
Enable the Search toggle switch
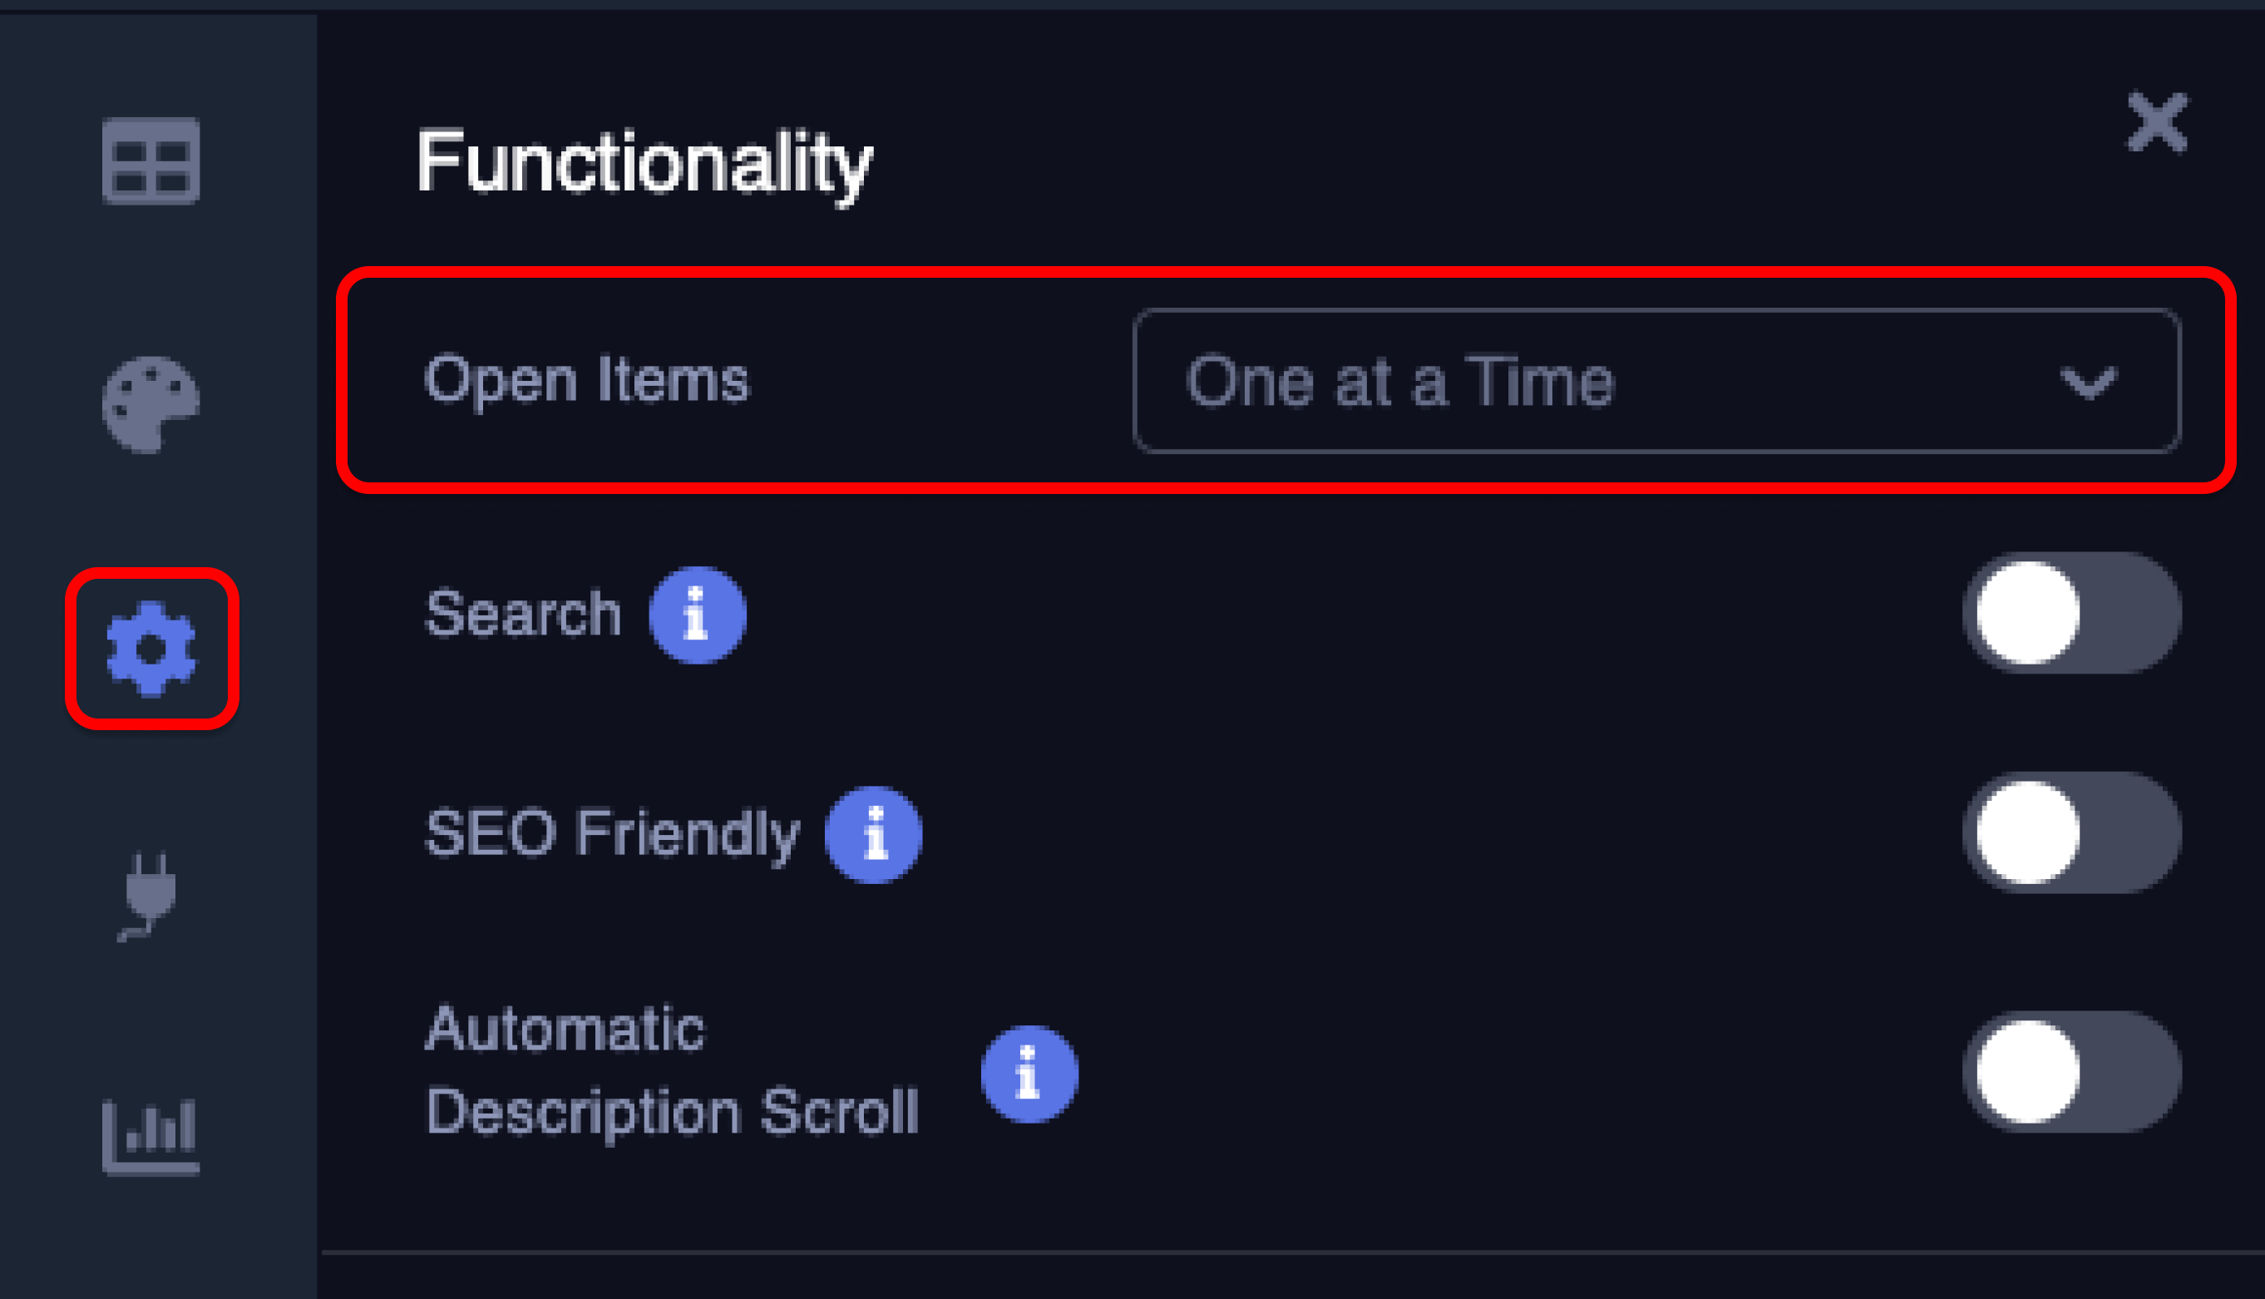click(2071, 613)
